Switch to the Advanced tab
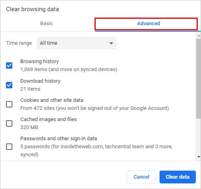Screen dimensions: 201x189 coord(148,24)
